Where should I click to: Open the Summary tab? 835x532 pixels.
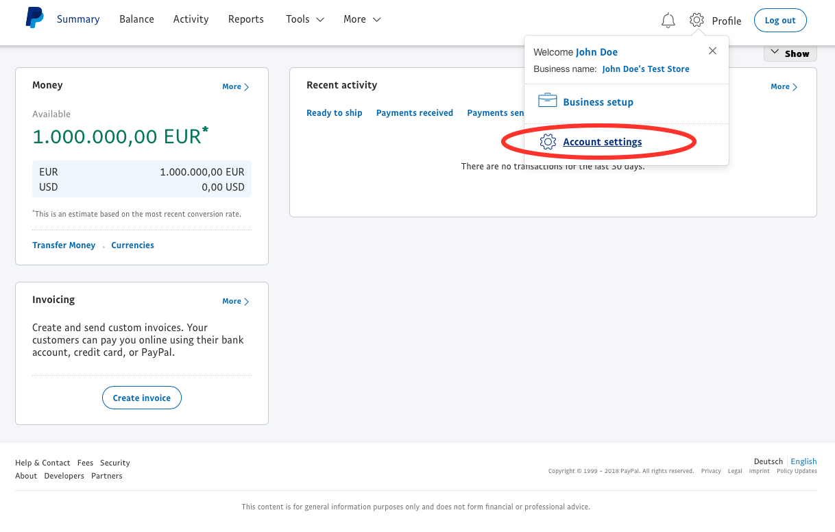point(78,19)
